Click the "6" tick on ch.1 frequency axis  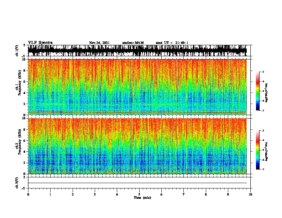coord(25,82)
